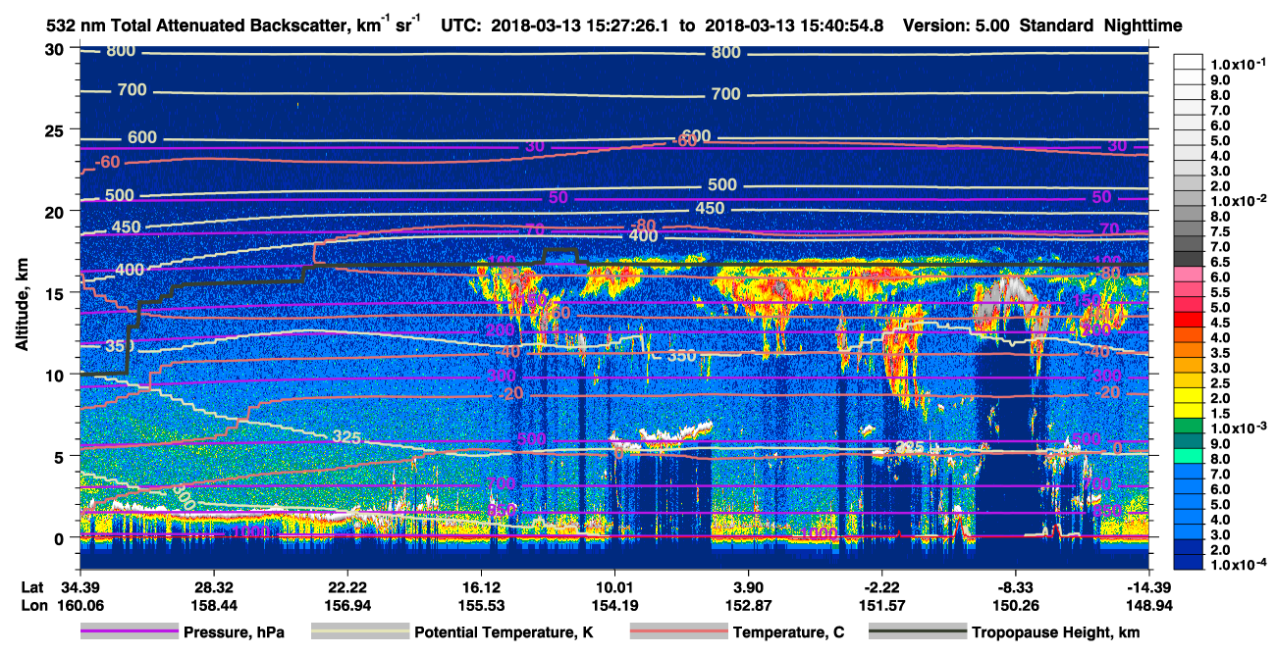Viewport: 1276px width, 654px height.
Task: Click colorbar label '3.5'
Action: pos(1219,353)
